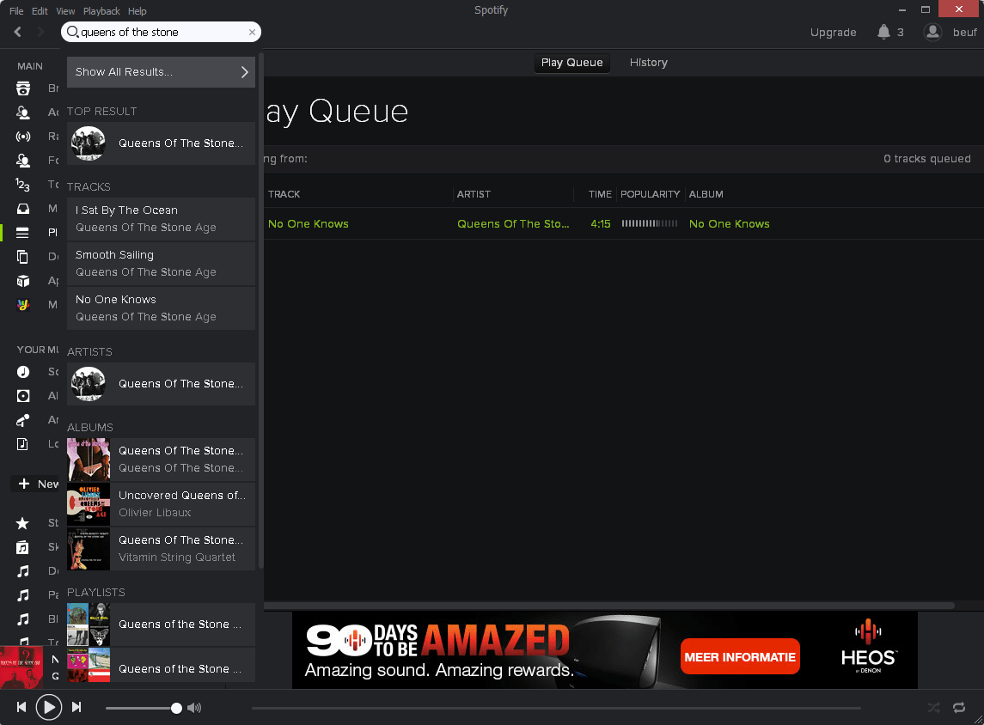Open the Help menu
984x725 pixels.
pyautogui.click(x=138, y=10)
